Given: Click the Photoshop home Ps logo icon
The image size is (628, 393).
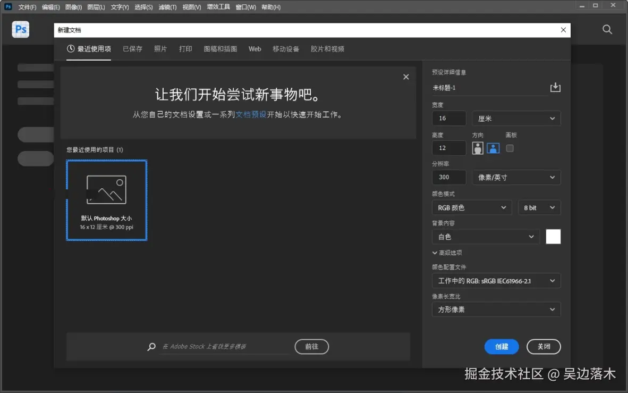Looking at the screenshot, I should 20,29.
